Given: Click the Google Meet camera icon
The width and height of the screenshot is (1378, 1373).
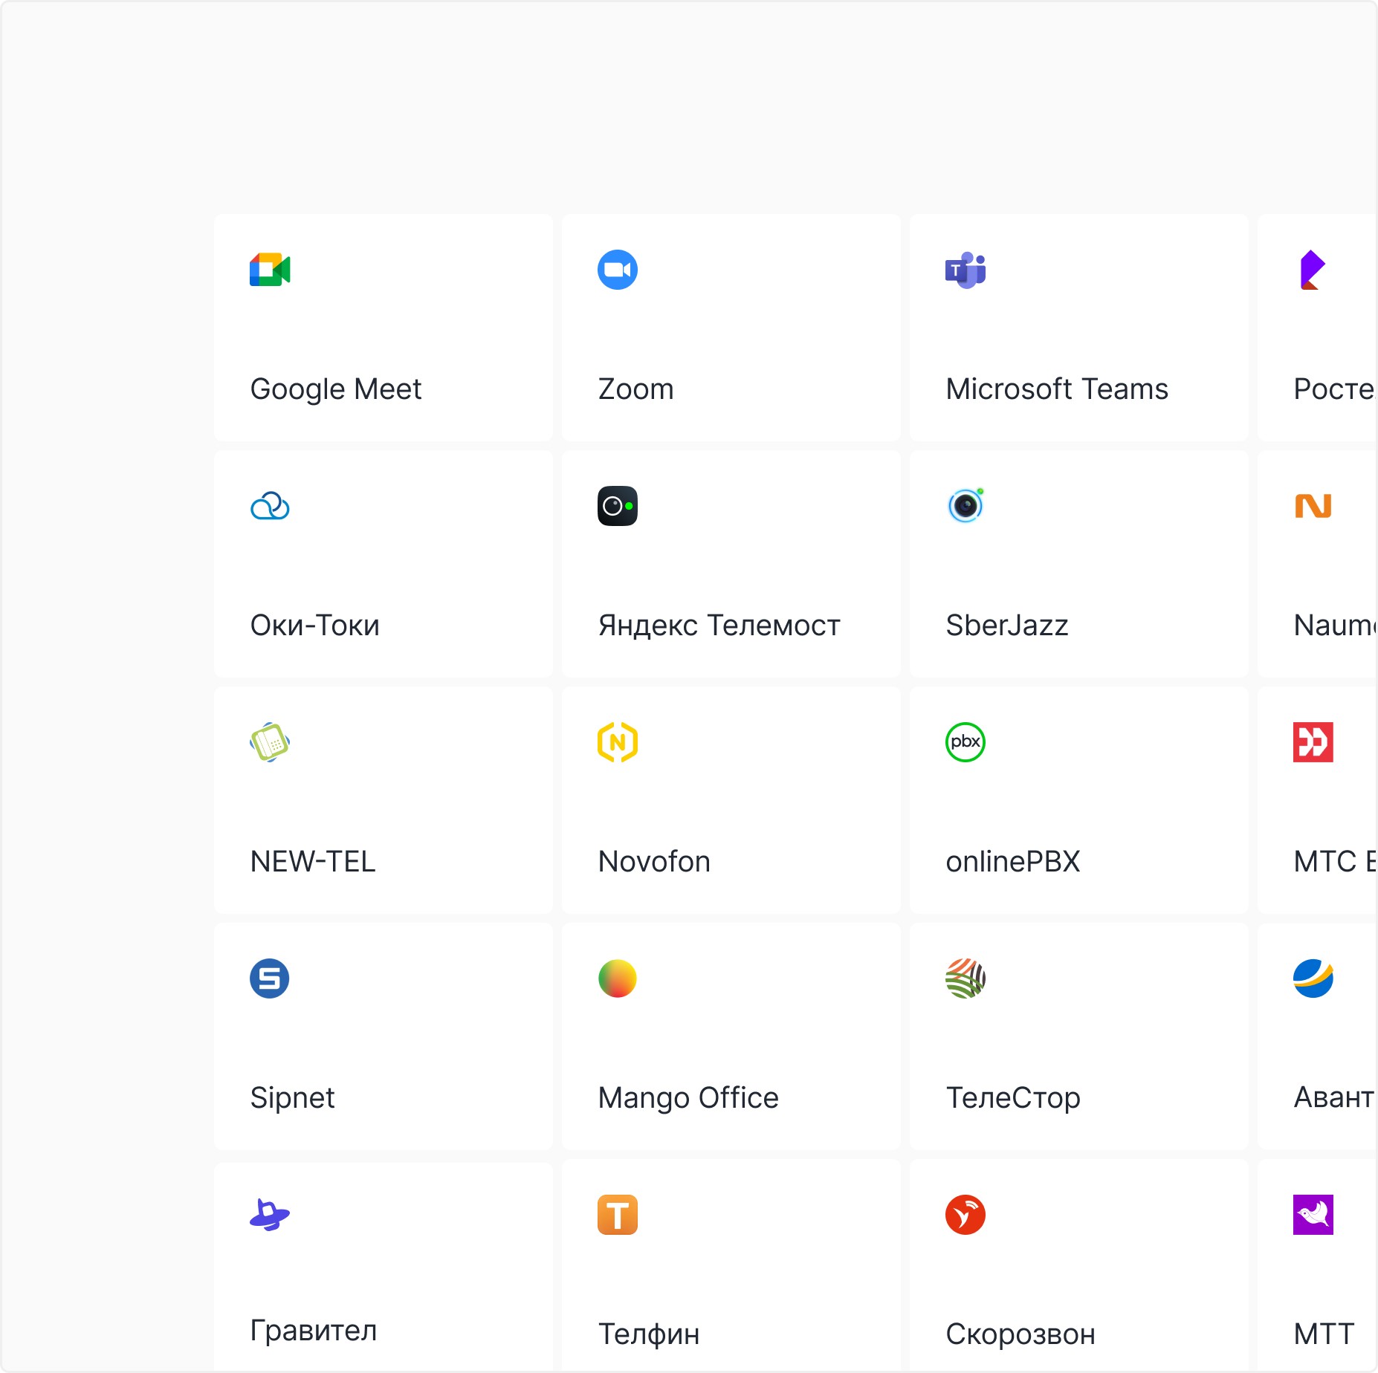Looking at the screenshot, I should (x=270, y=270).
